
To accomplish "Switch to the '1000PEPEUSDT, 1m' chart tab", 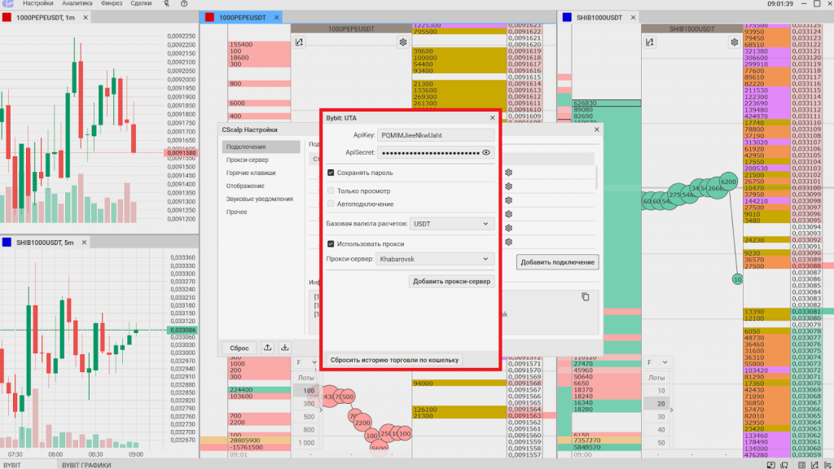I will tap(46, 18).
